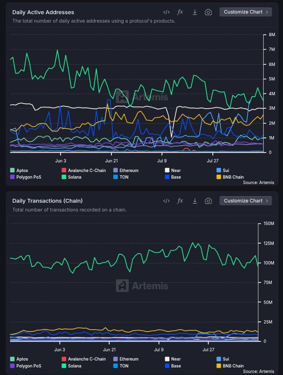Click the Active Addresses description subtitle

[94, 21]
